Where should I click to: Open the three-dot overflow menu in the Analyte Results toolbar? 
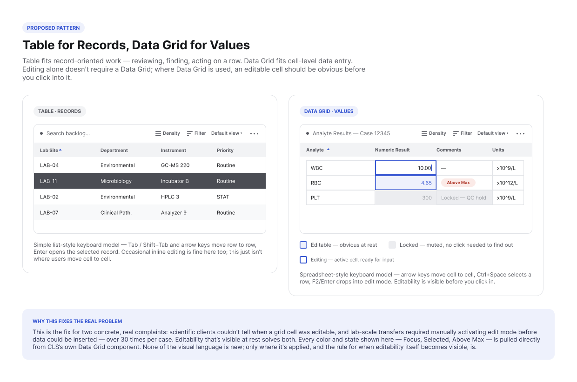(x=520, y=133)
